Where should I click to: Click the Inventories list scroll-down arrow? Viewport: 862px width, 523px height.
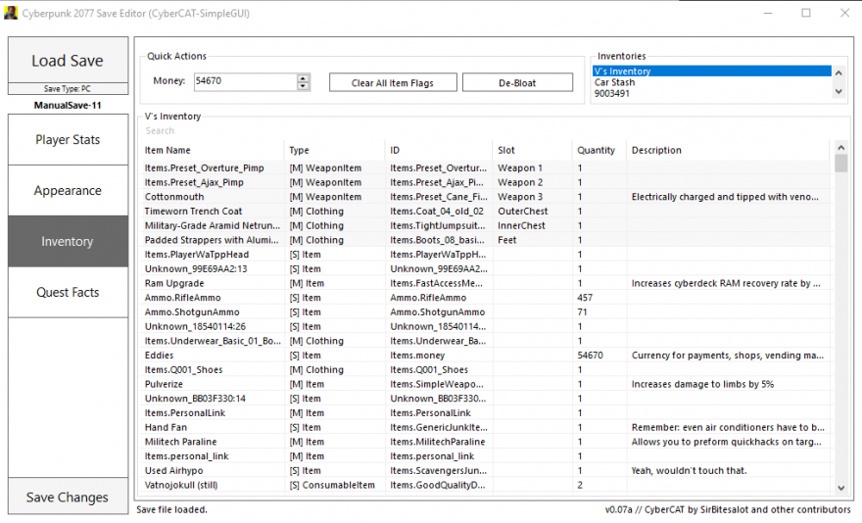(838, 92)
